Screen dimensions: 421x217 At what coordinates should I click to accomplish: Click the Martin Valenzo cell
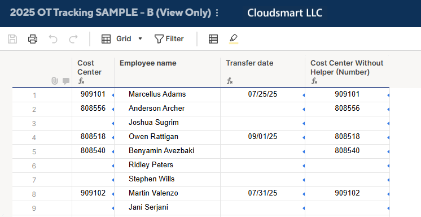click(x=167, y=194)
